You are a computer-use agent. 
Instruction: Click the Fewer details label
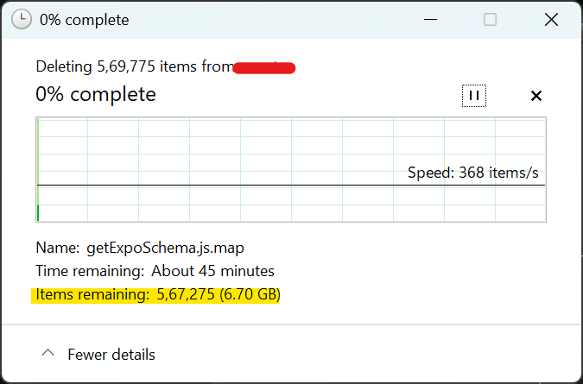coord(111,355)
